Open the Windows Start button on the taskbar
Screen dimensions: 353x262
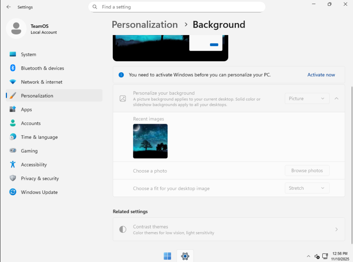click(167, 256)
